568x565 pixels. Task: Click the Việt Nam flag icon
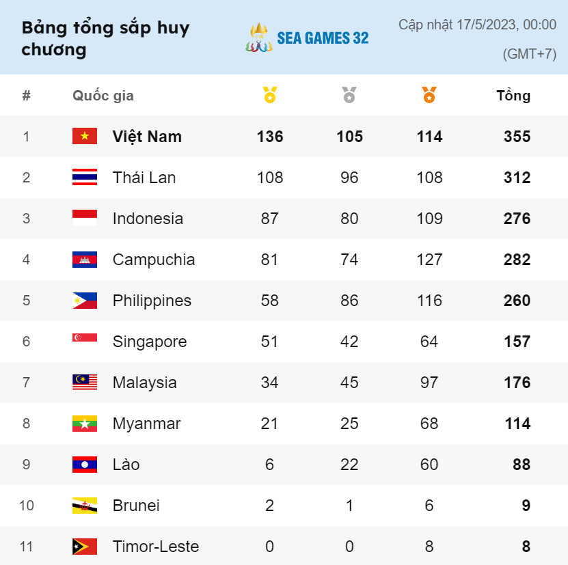pos(85,136)
